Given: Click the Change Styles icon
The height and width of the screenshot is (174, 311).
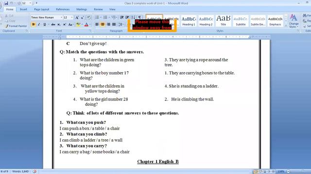Looking at the screenshot, I should [294, 21].
